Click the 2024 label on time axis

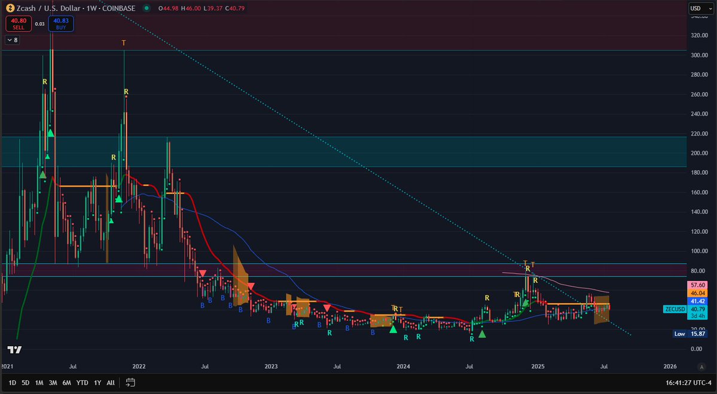pos(403,366)
